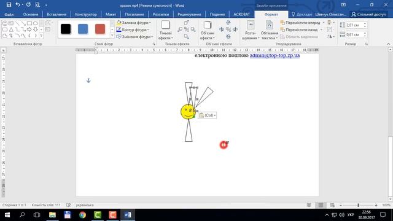Image resolution: width=393 pixels, height=221 pixels.
Task: Open Заливка фігури fill dropdown
Action: pyautogui.click(x=134, y=23)
